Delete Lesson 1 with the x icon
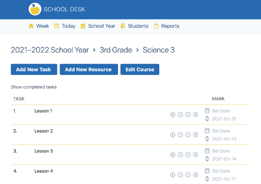Viewport: 261px width, 184px height. pos(196,115)
